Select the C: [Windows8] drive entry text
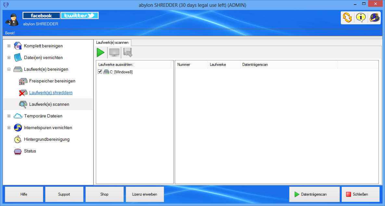The image size is (385, 206). point(121,72)
